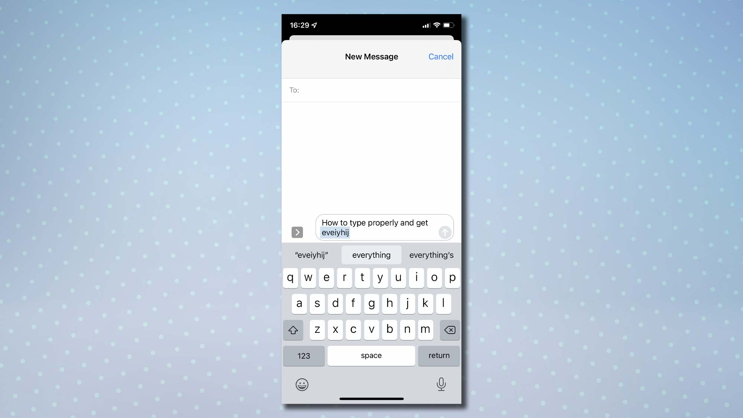Tap the space bar key
Viewport: 743px width, 418px height.
coord(371,355)
